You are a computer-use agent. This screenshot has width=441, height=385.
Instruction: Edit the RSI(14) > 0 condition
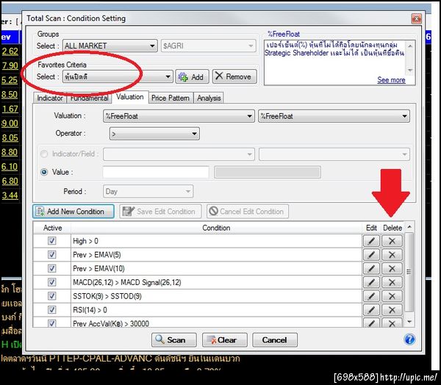pyautogui.click(x=371, y=310)
